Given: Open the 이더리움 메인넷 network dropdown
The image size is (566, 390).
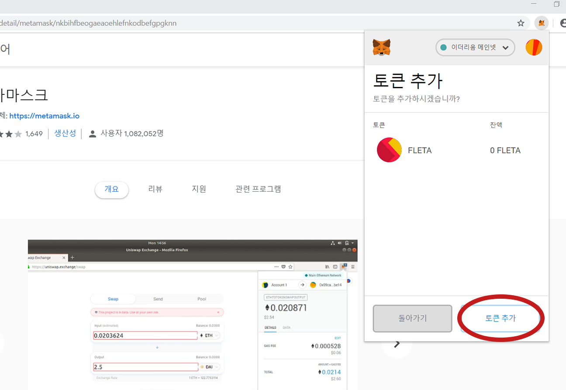Looking at the screenshot, I should click(475, 47).
